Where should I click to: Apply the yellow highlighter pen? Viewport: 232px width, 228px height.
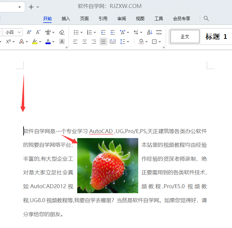(35, 41)
